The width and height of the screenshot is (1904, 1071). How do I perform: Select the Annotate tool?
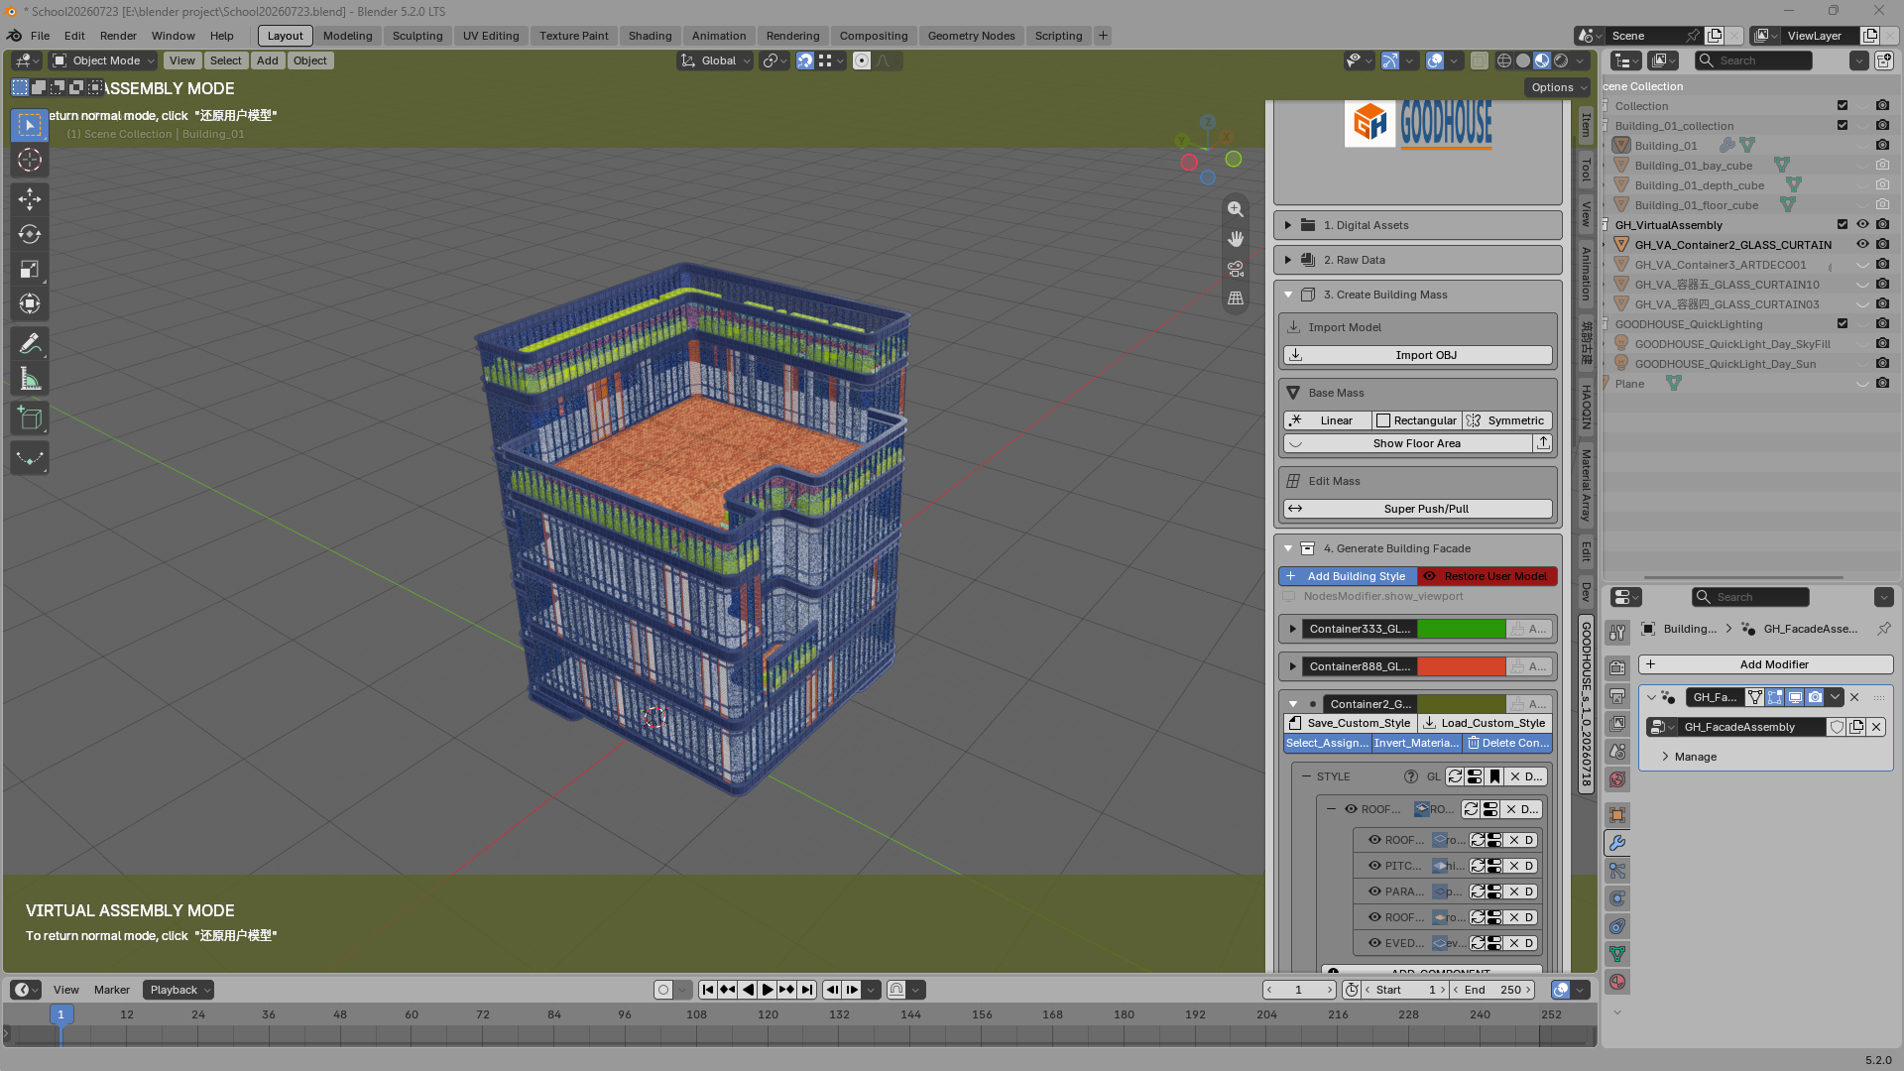click(x=30, y=343)
